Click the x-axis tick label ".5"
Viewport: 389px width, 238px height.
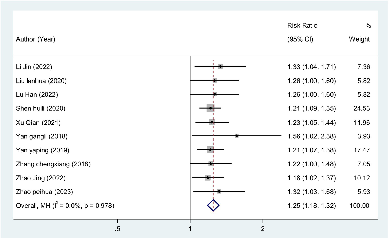[x=117, y=229]
